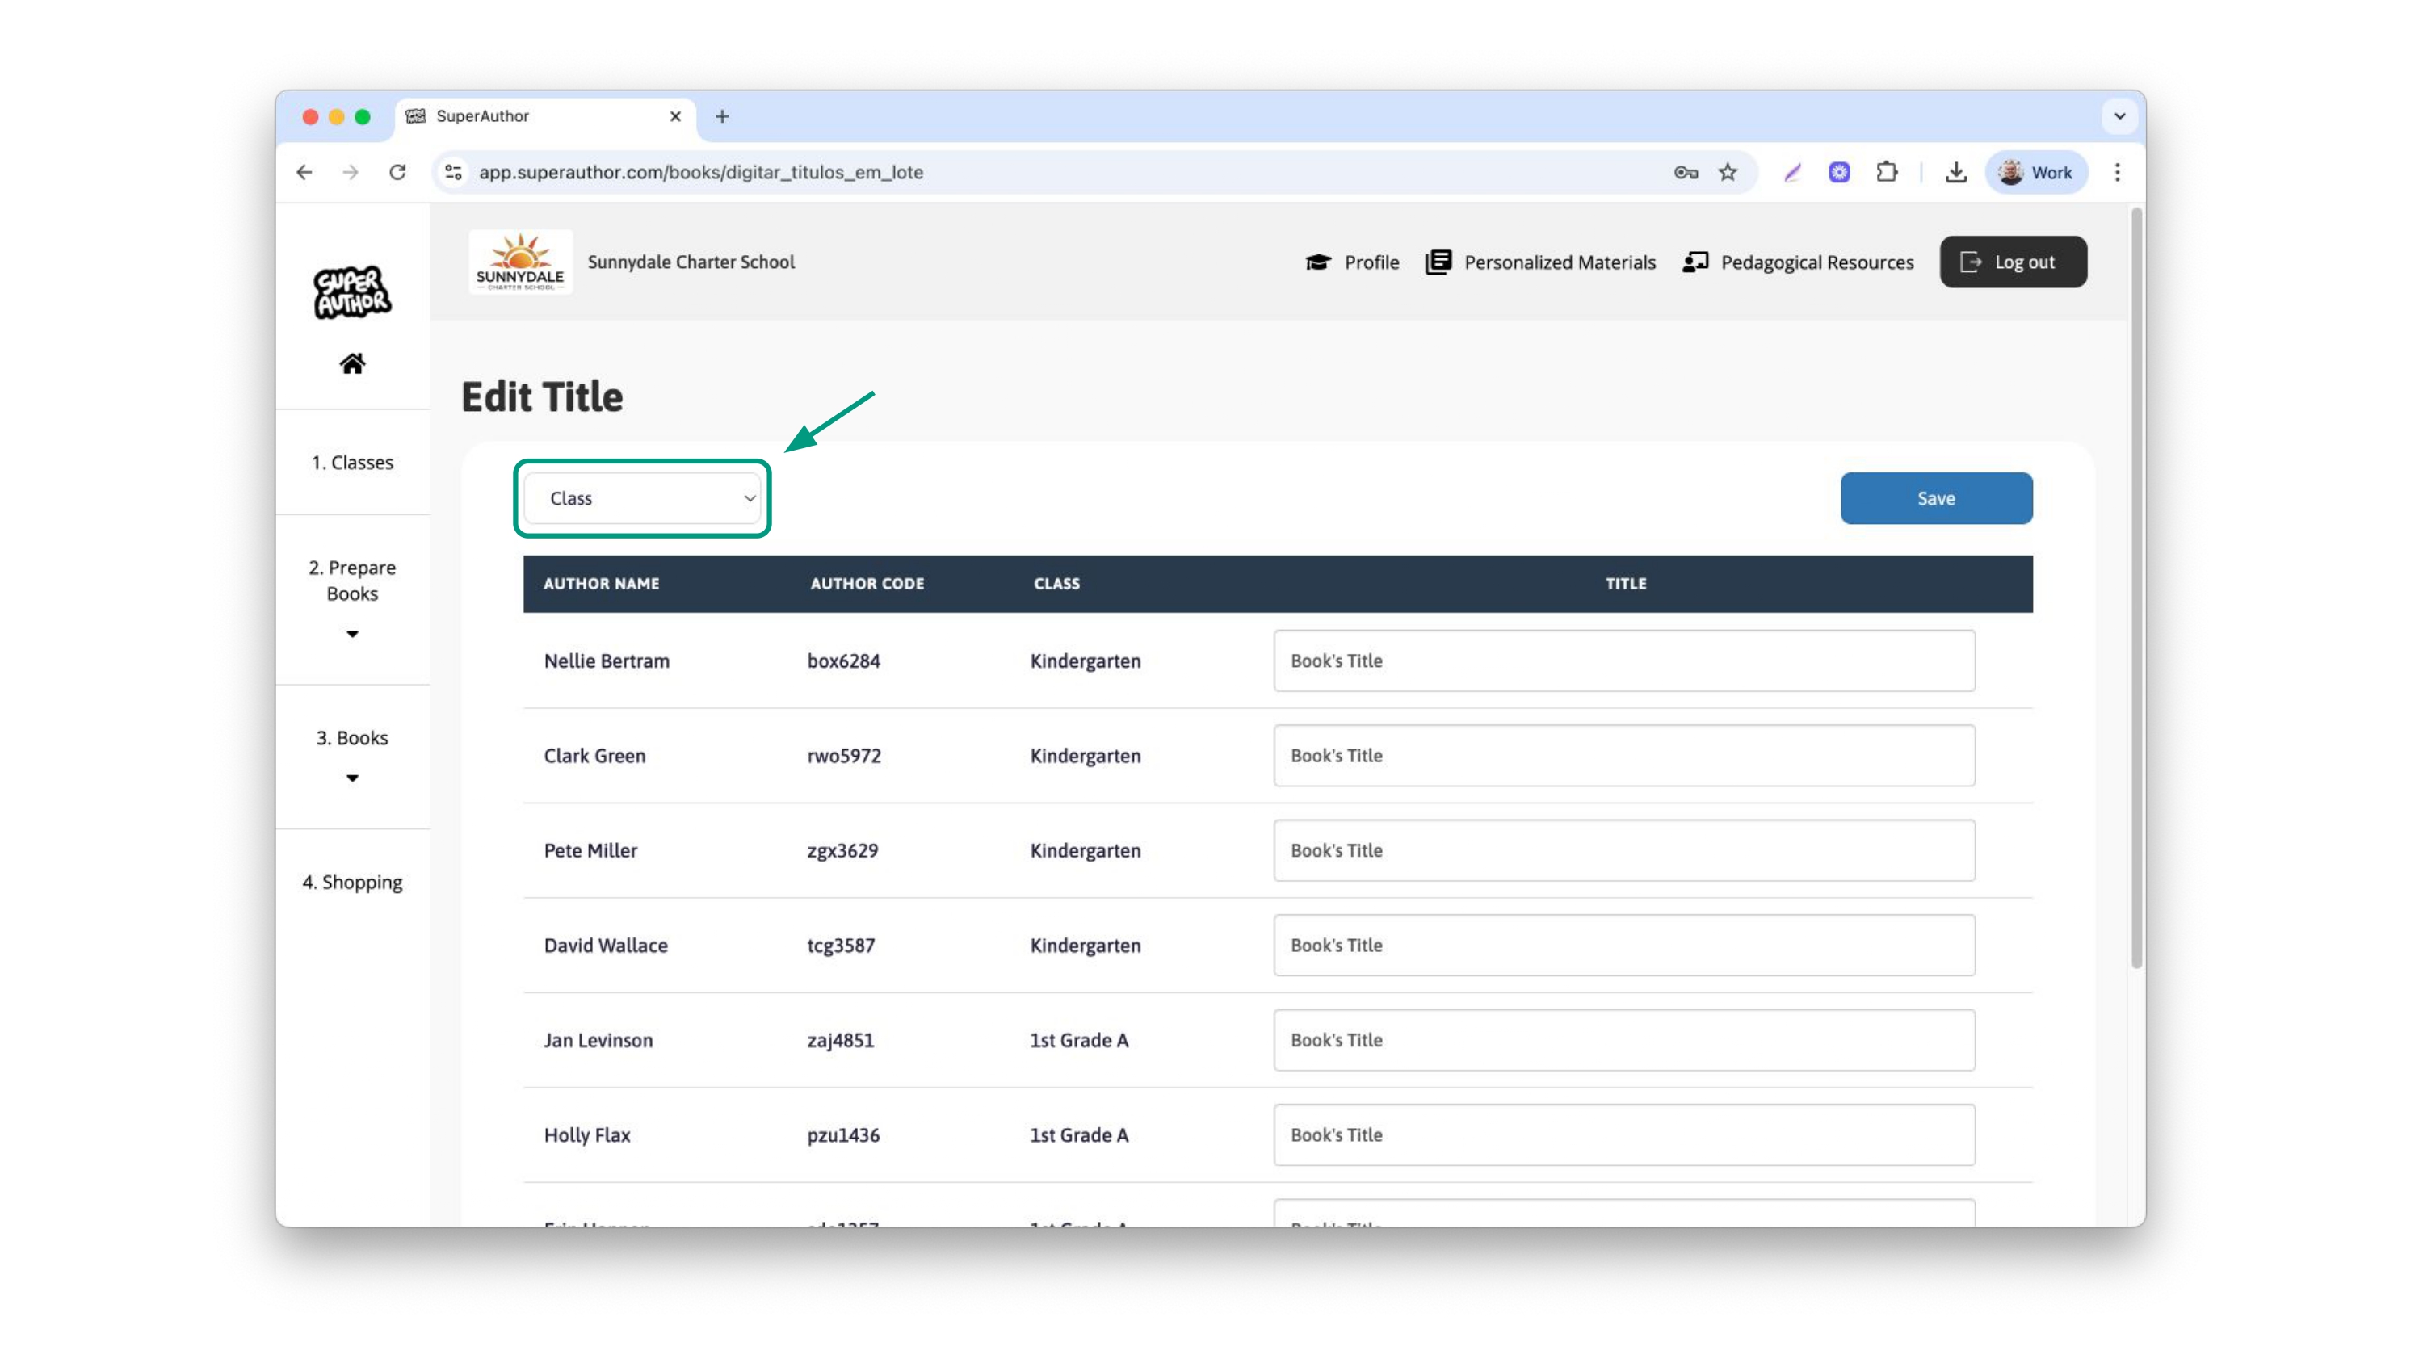Click title field for Clark Green
Viewport: 2423px width, 1363px height.
[x=1623, y=755]
